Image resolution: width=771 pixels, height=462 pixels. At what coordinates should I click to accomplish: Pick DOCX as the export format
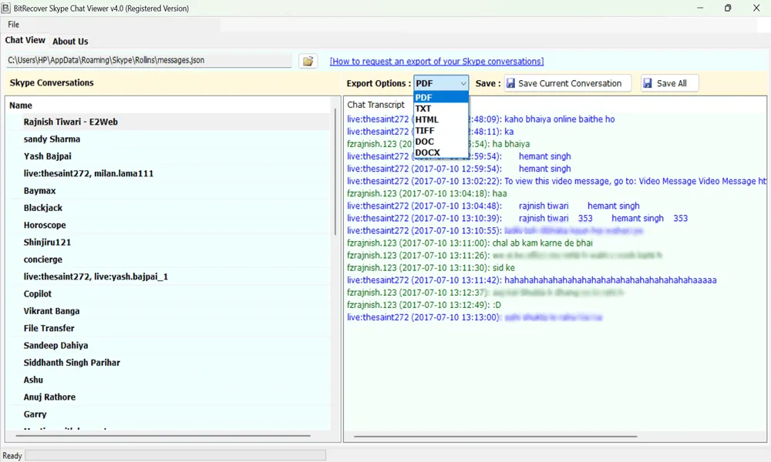pos(427,152)
